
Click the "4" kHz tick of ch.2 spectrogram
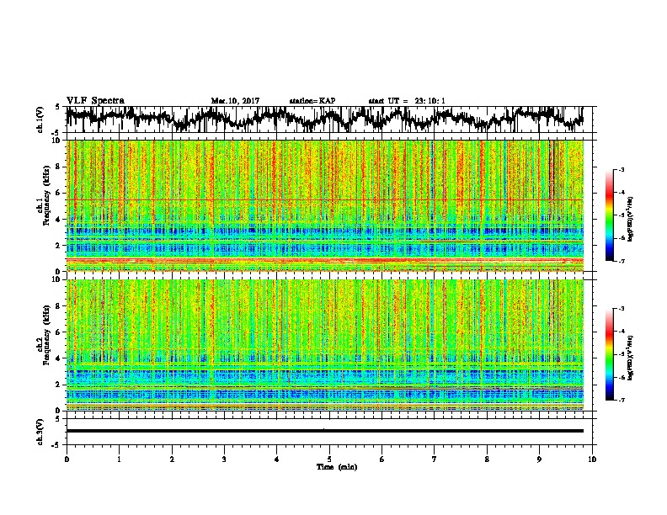(59, 358)
